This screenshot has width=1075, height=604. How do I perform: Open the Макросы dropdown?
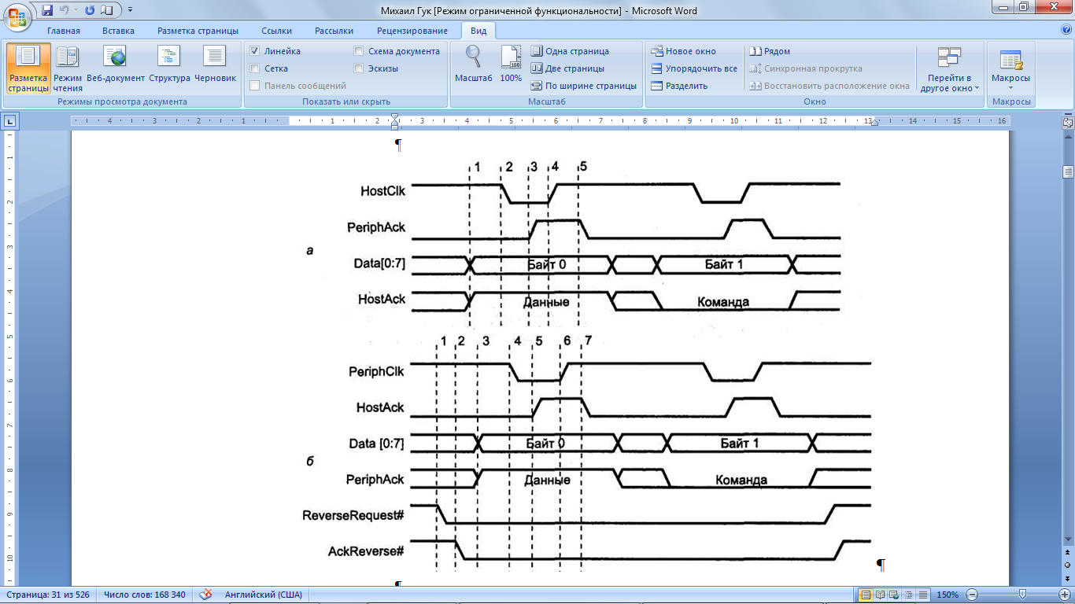[x=1010, y=69]
